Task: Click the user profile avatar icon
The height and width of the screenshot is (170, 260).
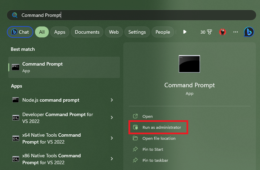Action: coord(223,32)
